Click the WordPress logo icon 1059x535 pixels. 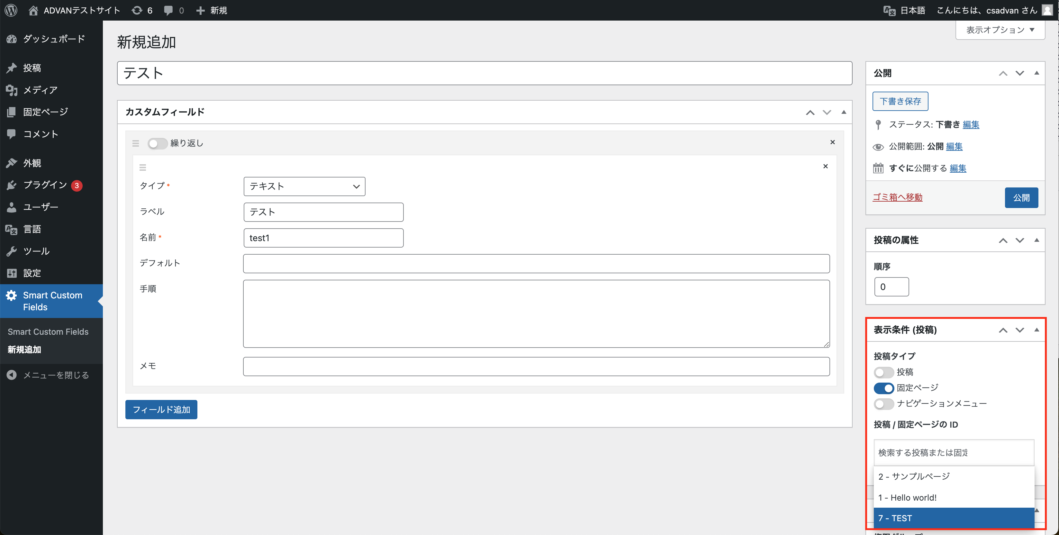pyautogui.click(x=11, y=10)
